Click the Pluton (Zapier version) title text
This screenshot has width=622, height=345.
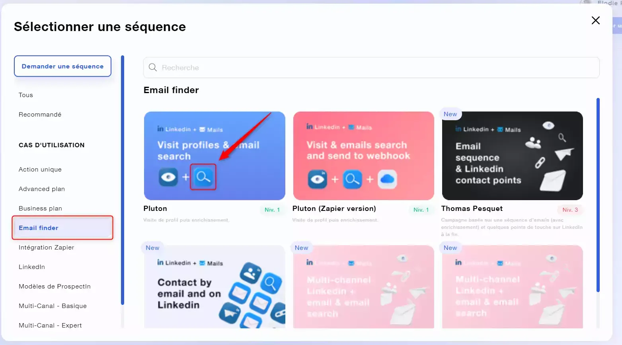[334, 209]
